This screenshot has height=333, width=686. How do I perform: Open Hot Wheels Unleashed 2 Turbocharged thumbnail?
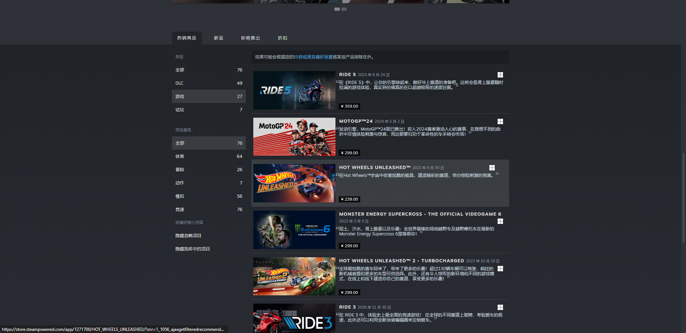click(294, 276)
